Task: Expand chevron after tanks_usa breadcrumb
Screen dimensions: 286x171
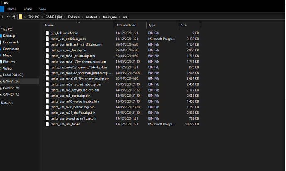Action: (120, 17)
